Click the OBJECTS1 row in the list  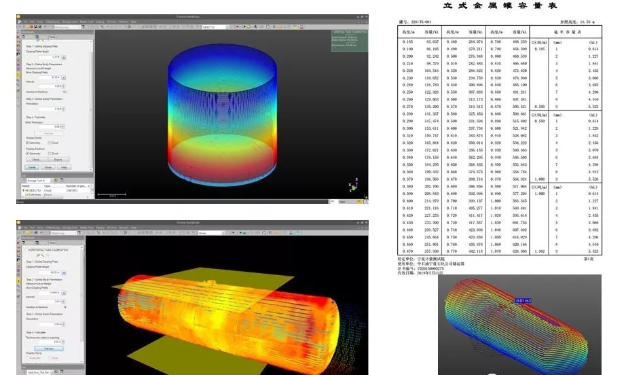[x=57, y=190]
